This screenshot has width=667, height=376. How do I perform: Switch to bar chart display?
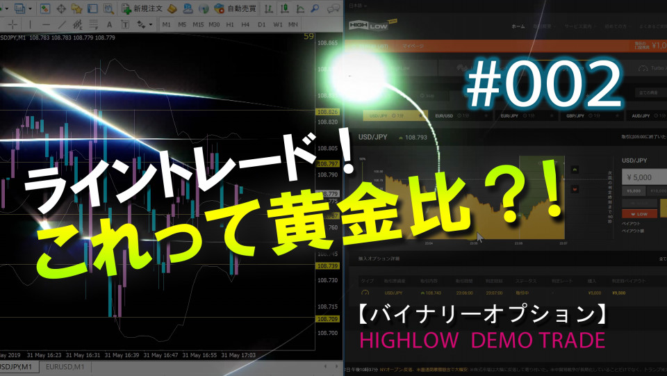pyautogui.click(x=268, y=8)
